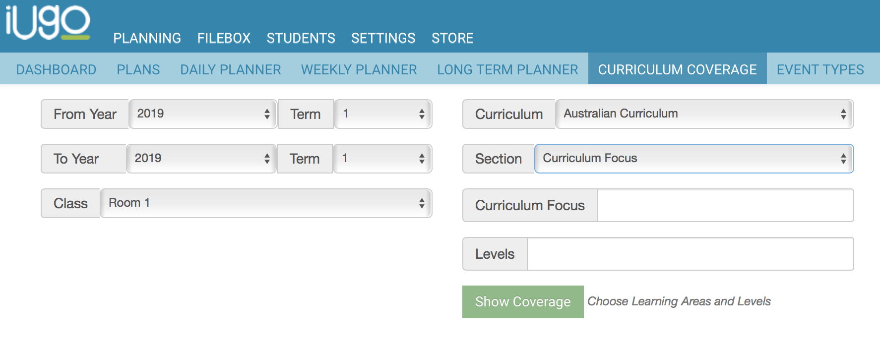
Task: Switch to the Dashboard tab
Action: click(56, 69)
